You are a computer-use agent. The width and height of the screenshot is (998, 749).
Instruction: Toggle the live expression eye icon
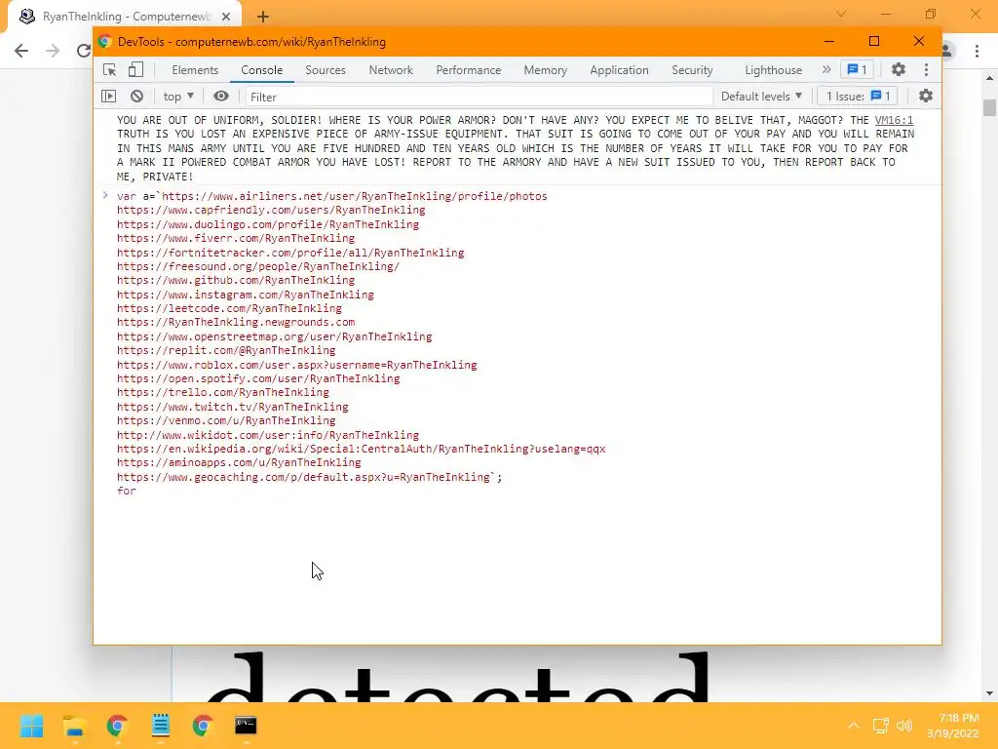[x=221, y=97]
